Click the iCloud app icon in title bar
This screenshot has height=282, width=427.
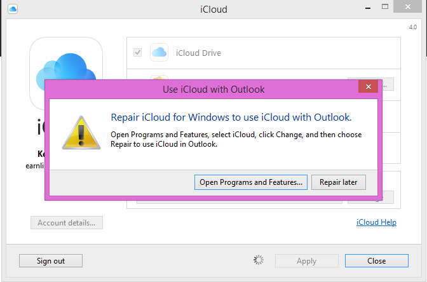(13, 9)
